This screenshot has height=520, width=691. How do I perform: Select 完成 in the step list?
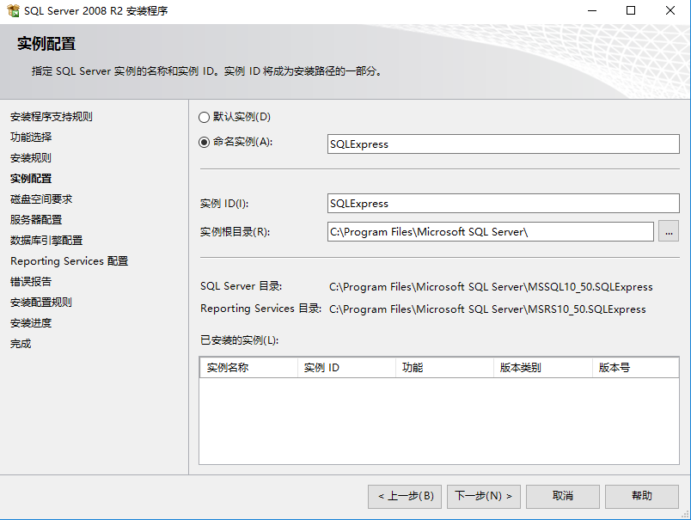click(x=21, y=344)
